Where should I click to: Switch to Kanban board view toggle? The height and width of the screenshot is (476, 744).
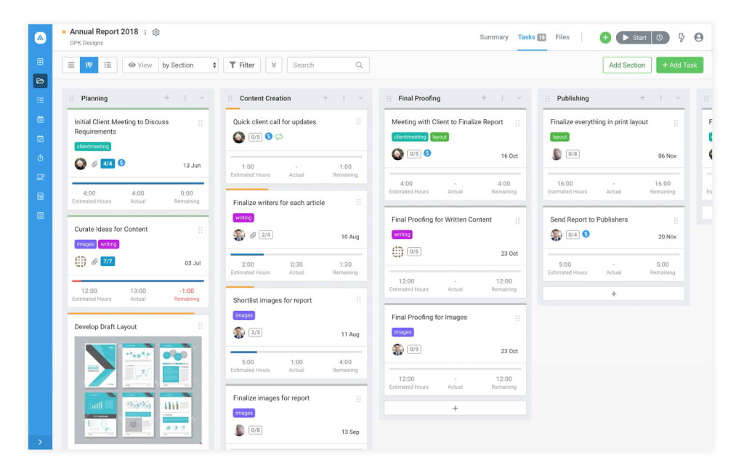click(89, 65)
